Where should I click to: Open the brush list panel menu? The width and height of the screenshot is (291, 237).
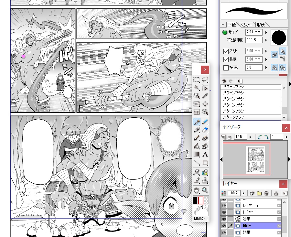(x=240, y=81)
